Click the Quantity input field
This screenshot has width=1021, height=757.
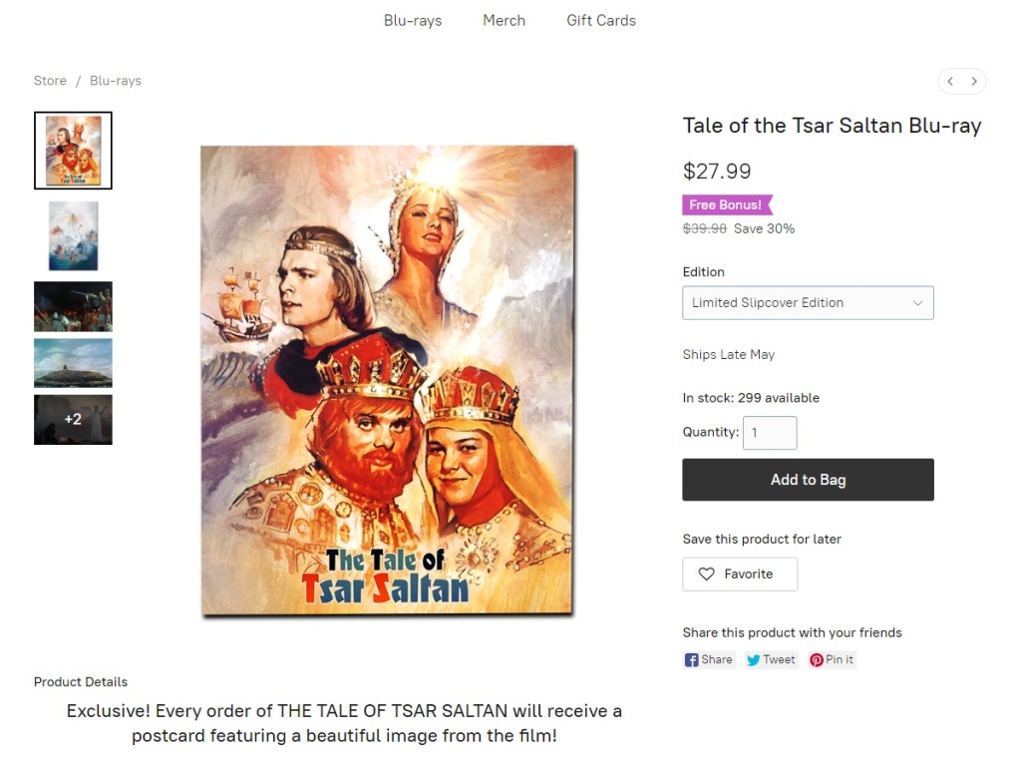[770, 433]
